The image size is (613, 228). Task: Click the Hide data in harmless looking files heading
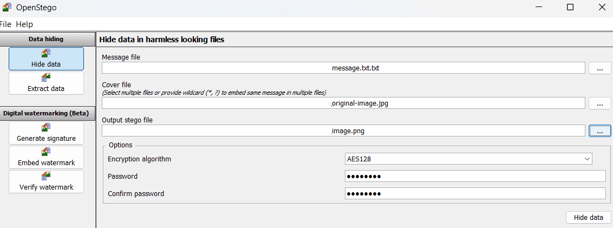click(161, 40)
